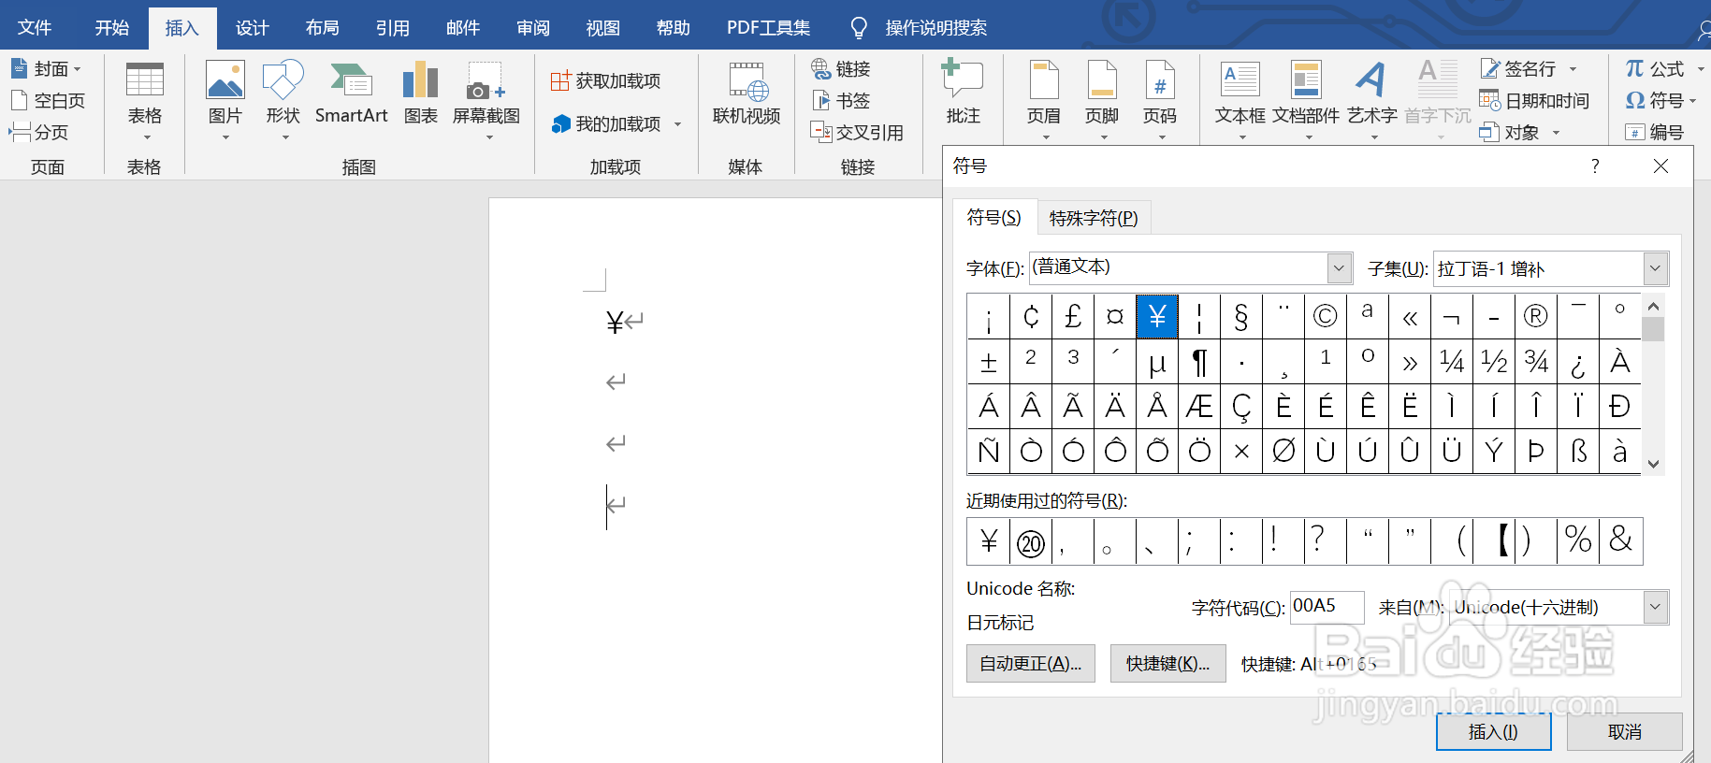Click the Insert (插入) button in dialog
Image resolution: width=1711 pixels, height=763 pixels.
(x=1493, y=731)
